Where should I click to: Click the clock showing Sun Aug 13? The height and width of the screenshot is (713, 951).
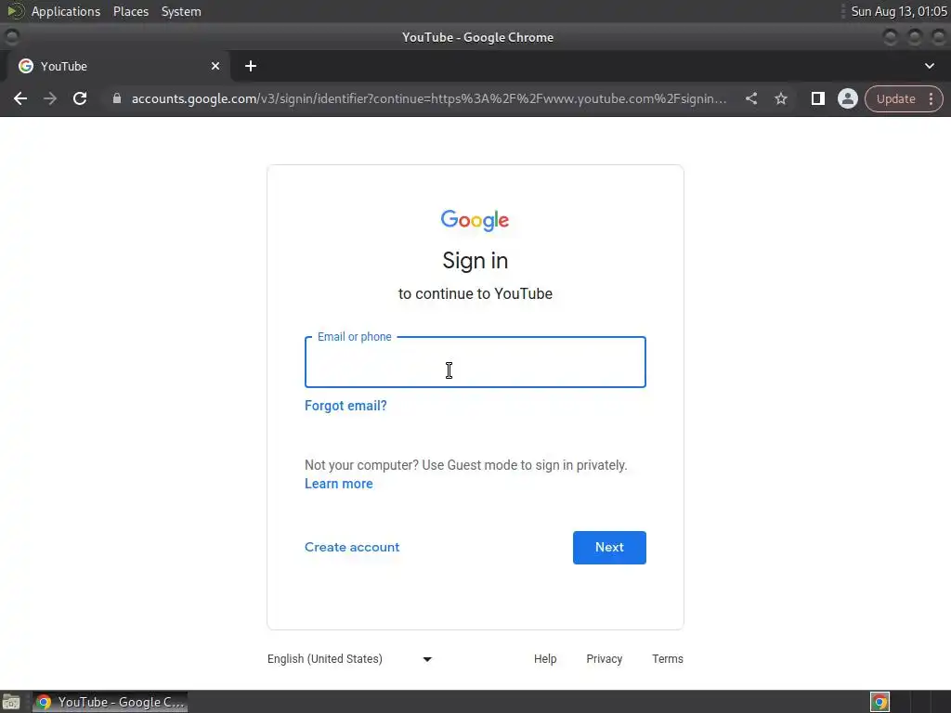click(899, 11)
